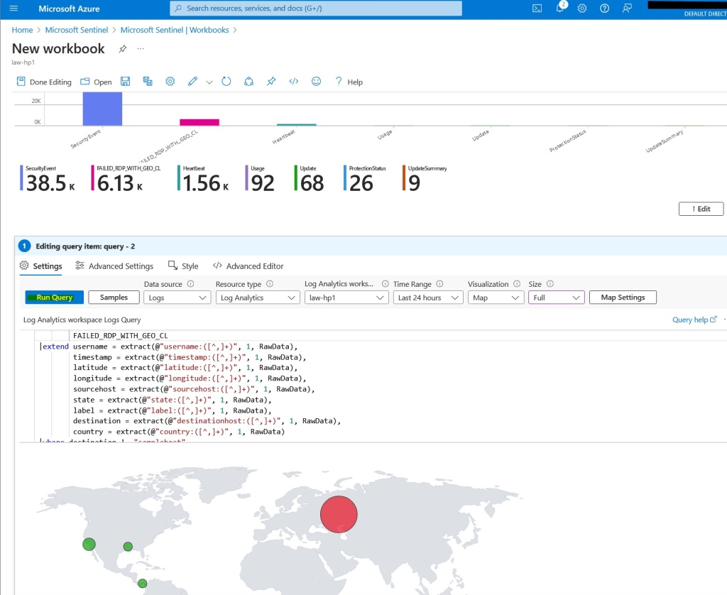The height and width of the screenshot is (595, 727).
Task: Open the Time Range dropdown
Action: [x=428, y=298]
